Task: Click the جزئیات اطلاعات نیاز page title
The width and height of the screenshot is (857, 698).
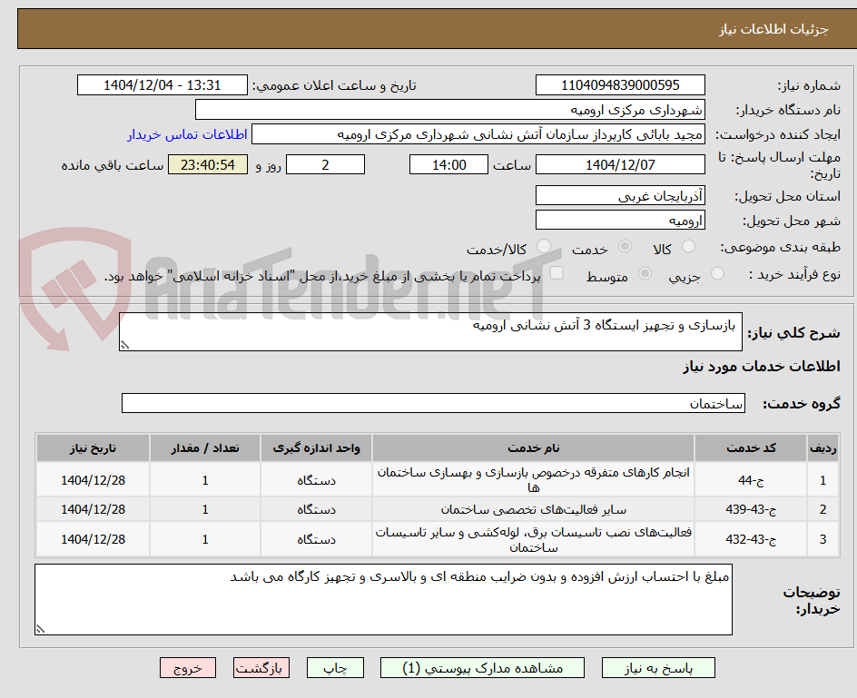Action: coord(773,29)
